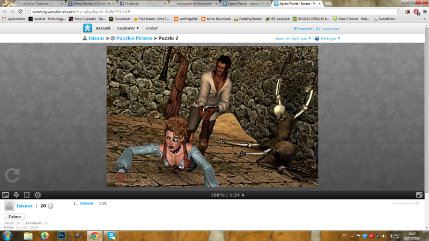Screen dimensions: 429x241
Task: Open GIMP from the taskbar
Action: click(x=78, y=236)
